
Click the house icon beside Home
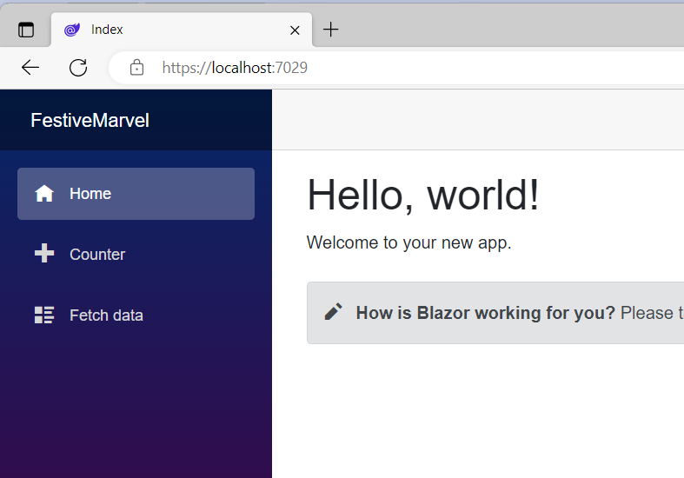pyautogui.click(x=44, y=194)
